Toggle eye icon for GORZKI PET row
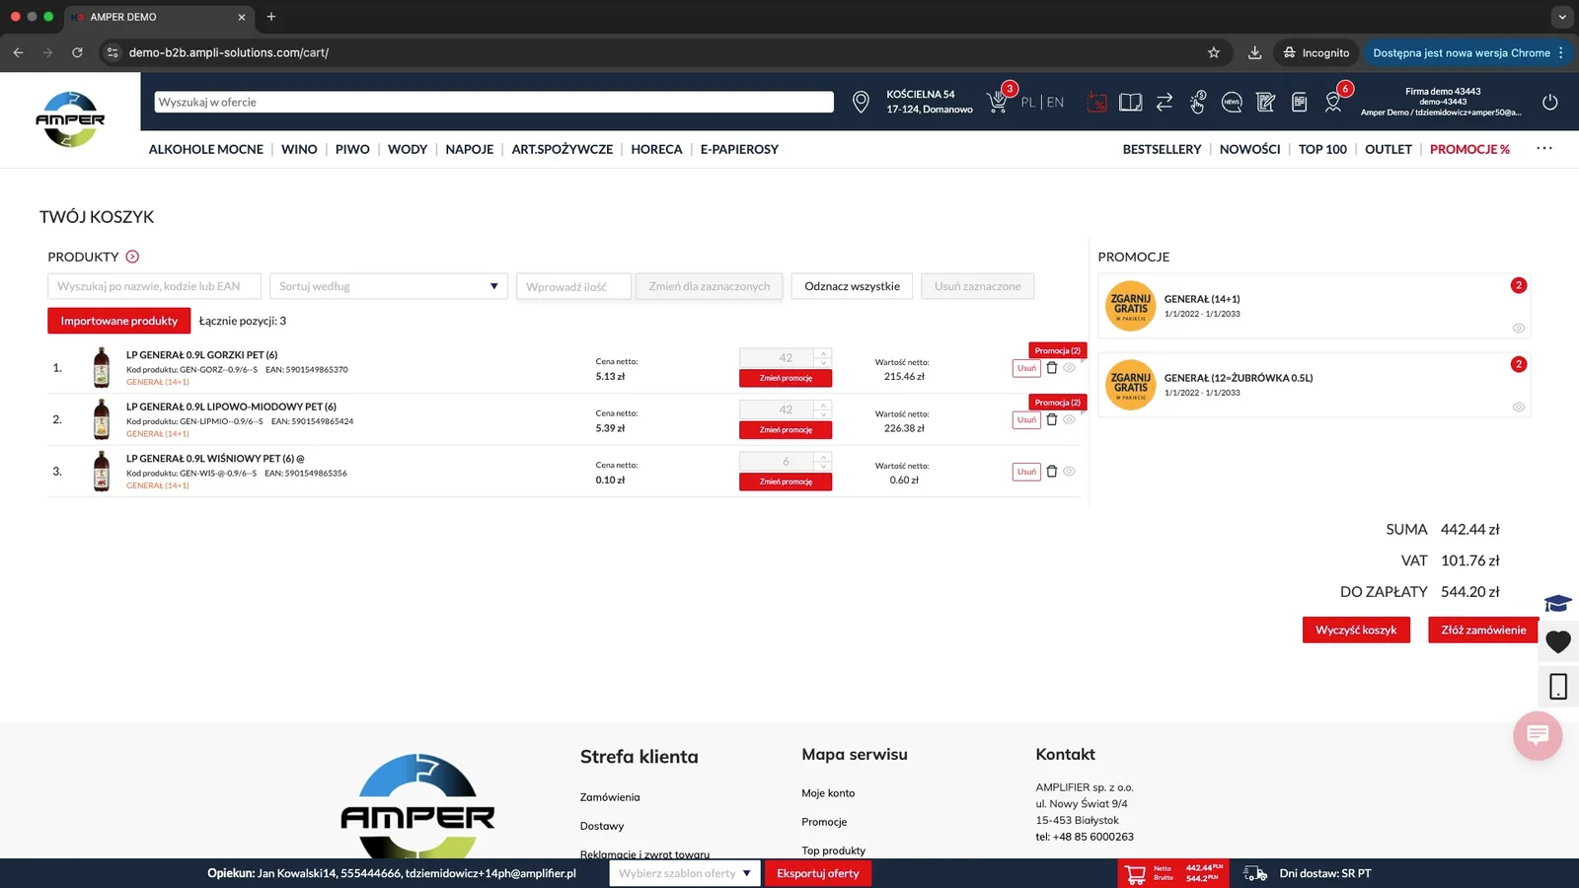The image size is (1579, 888). pos(1069,368)
